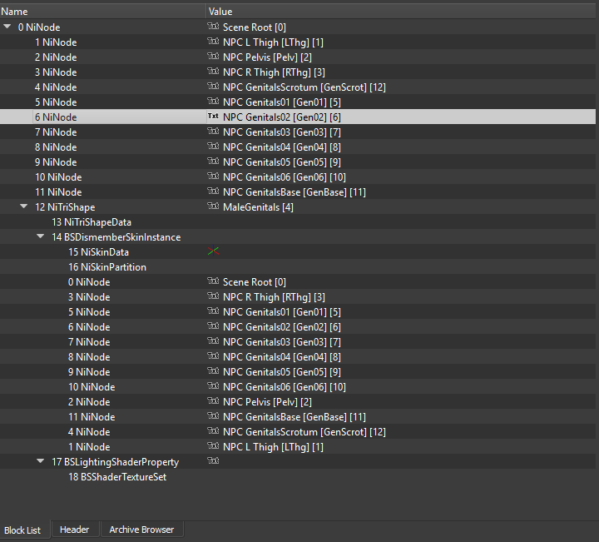Click Txt icon beside top-level Genitals05 value
This screenshot has width=599, height=542.
[x=213, y=162]
